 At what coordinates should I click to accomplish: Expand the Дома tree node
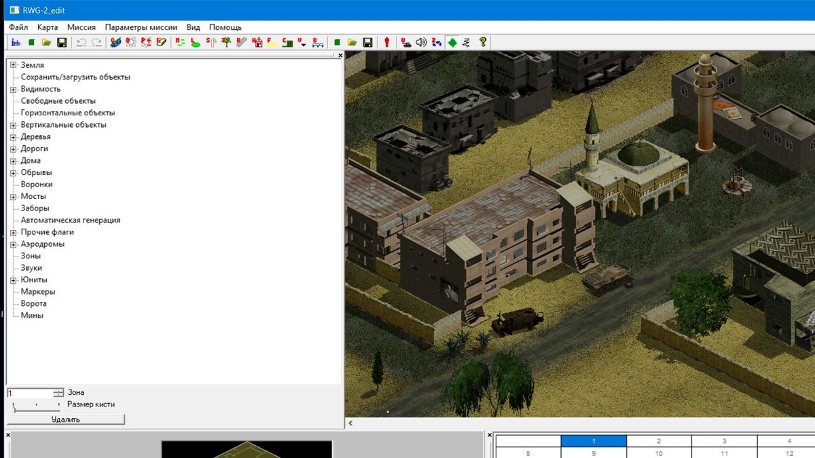(x=13, y=161)
